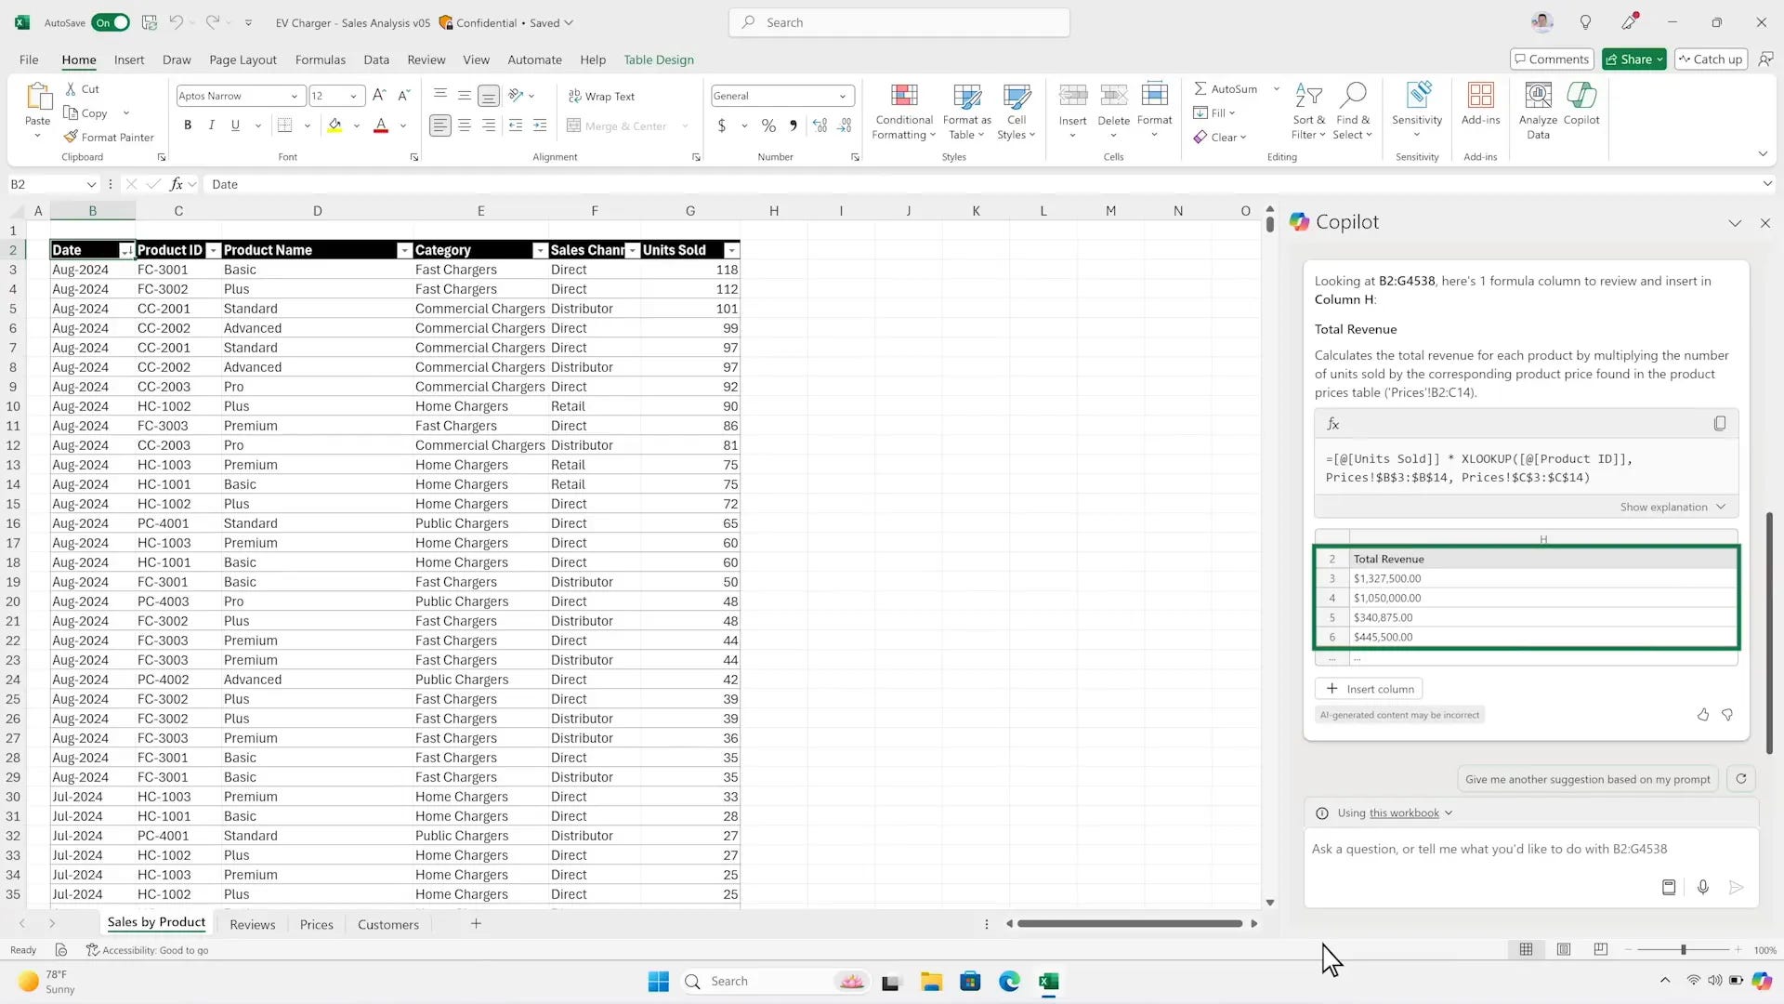Click the dictation microphone in Copilot input
This screenshot has width=1784, height=1004.
(x=1703, y=887)
